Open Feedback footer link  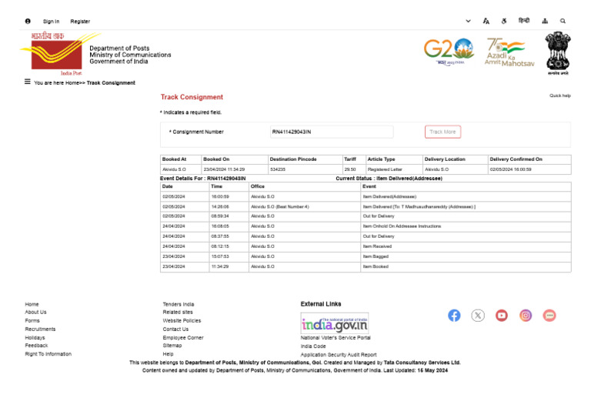(36, 346)
